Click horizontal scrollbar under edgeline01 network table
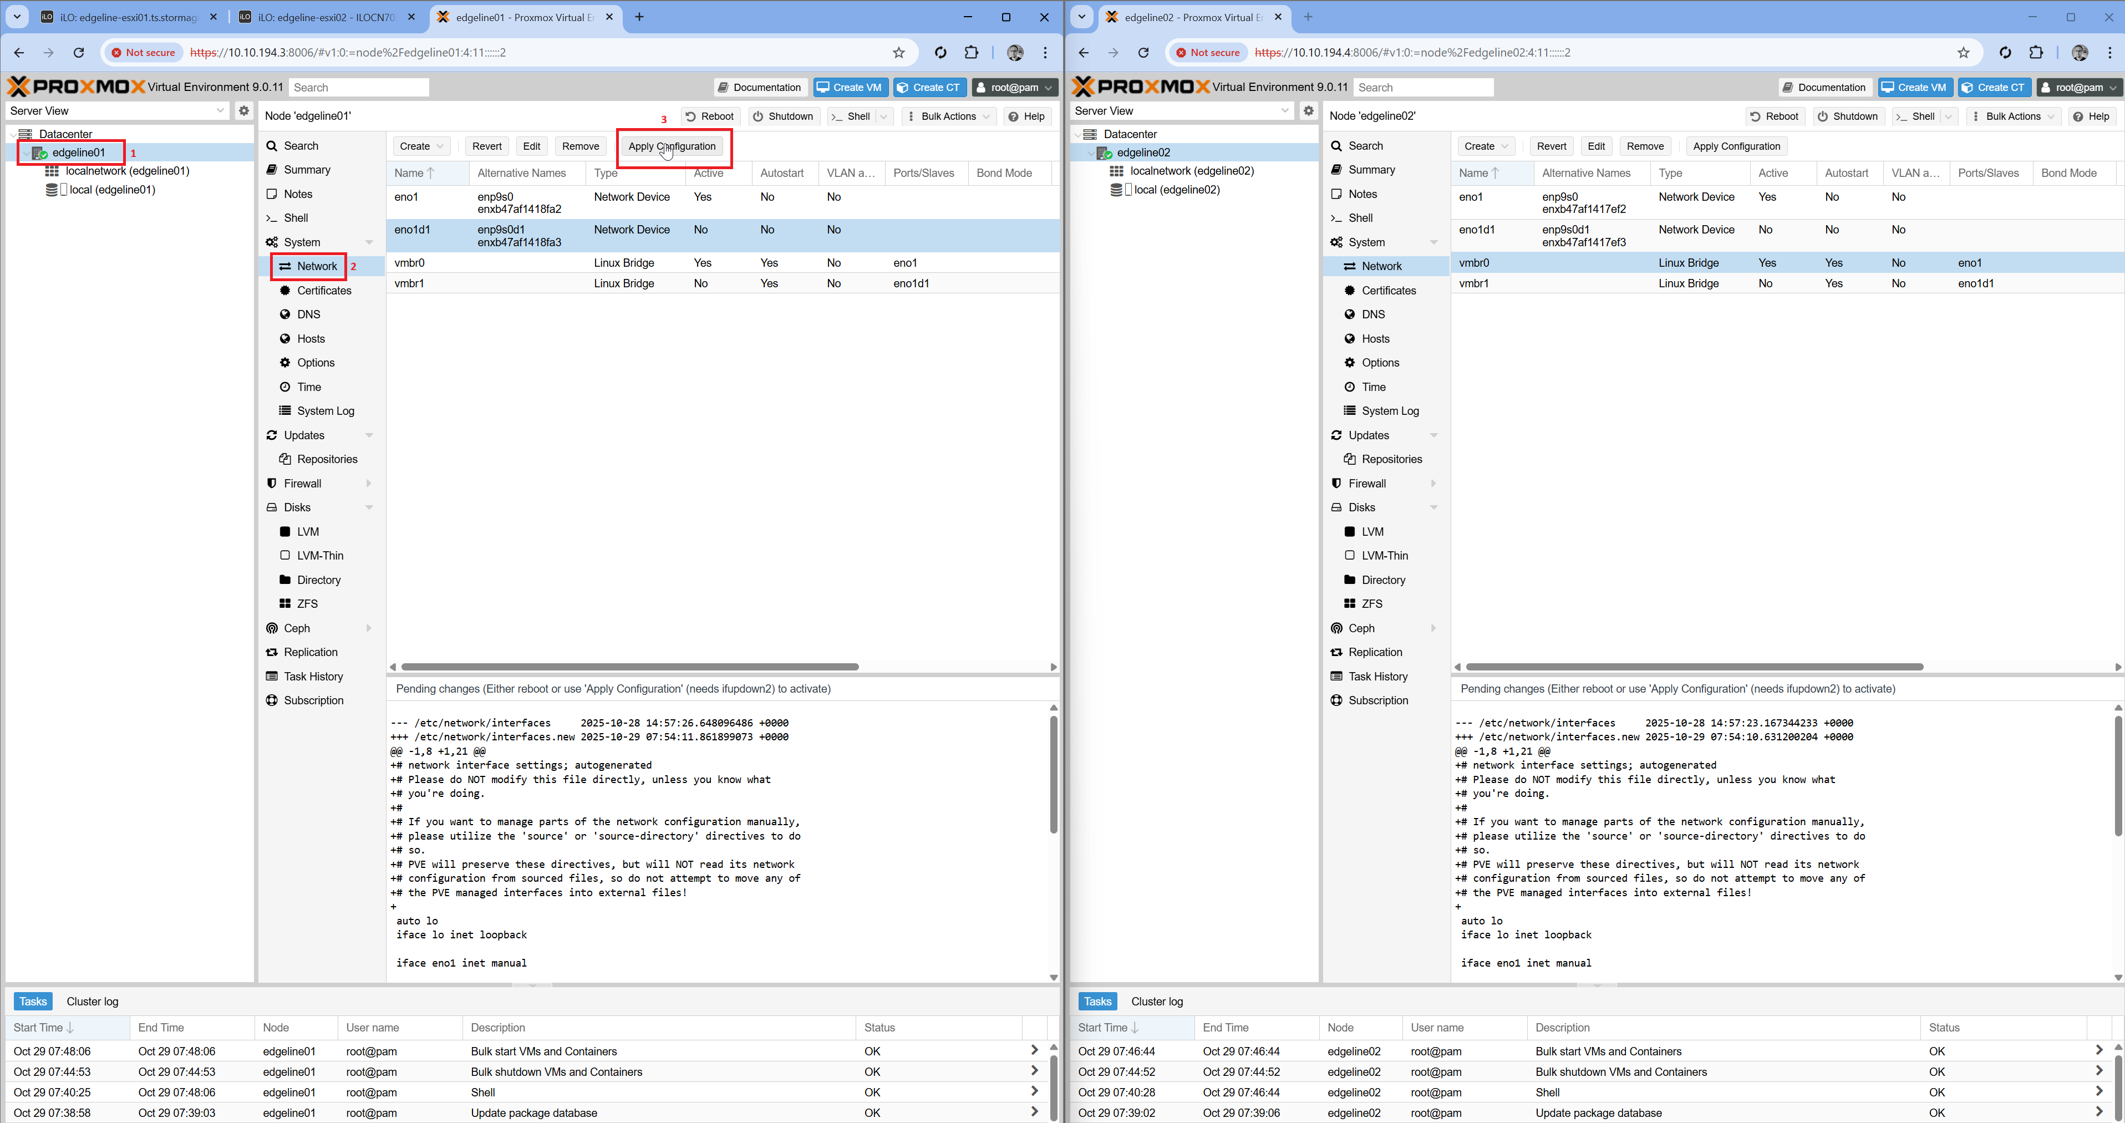Screen dimensions: 2125x1123 [x=631, y=667]
